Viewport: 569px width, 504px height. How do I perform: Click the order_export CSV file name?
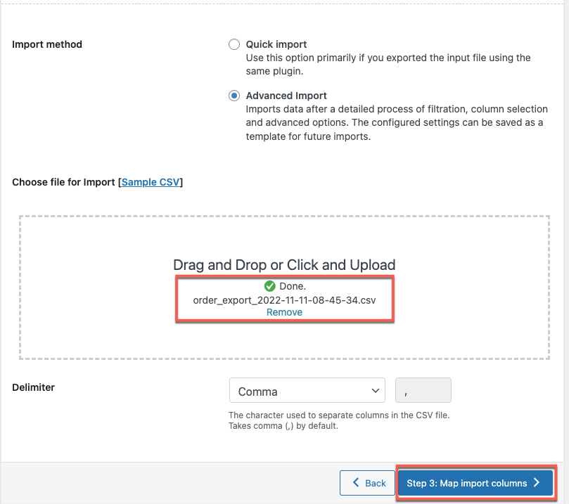pos(284,299)
